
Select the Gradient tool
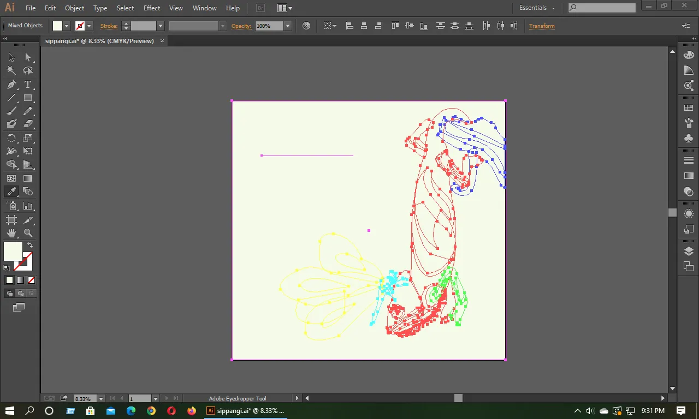tap(28, 178)
